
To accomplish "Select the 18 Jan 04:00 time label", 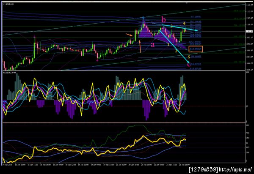I will coord(58,165).
